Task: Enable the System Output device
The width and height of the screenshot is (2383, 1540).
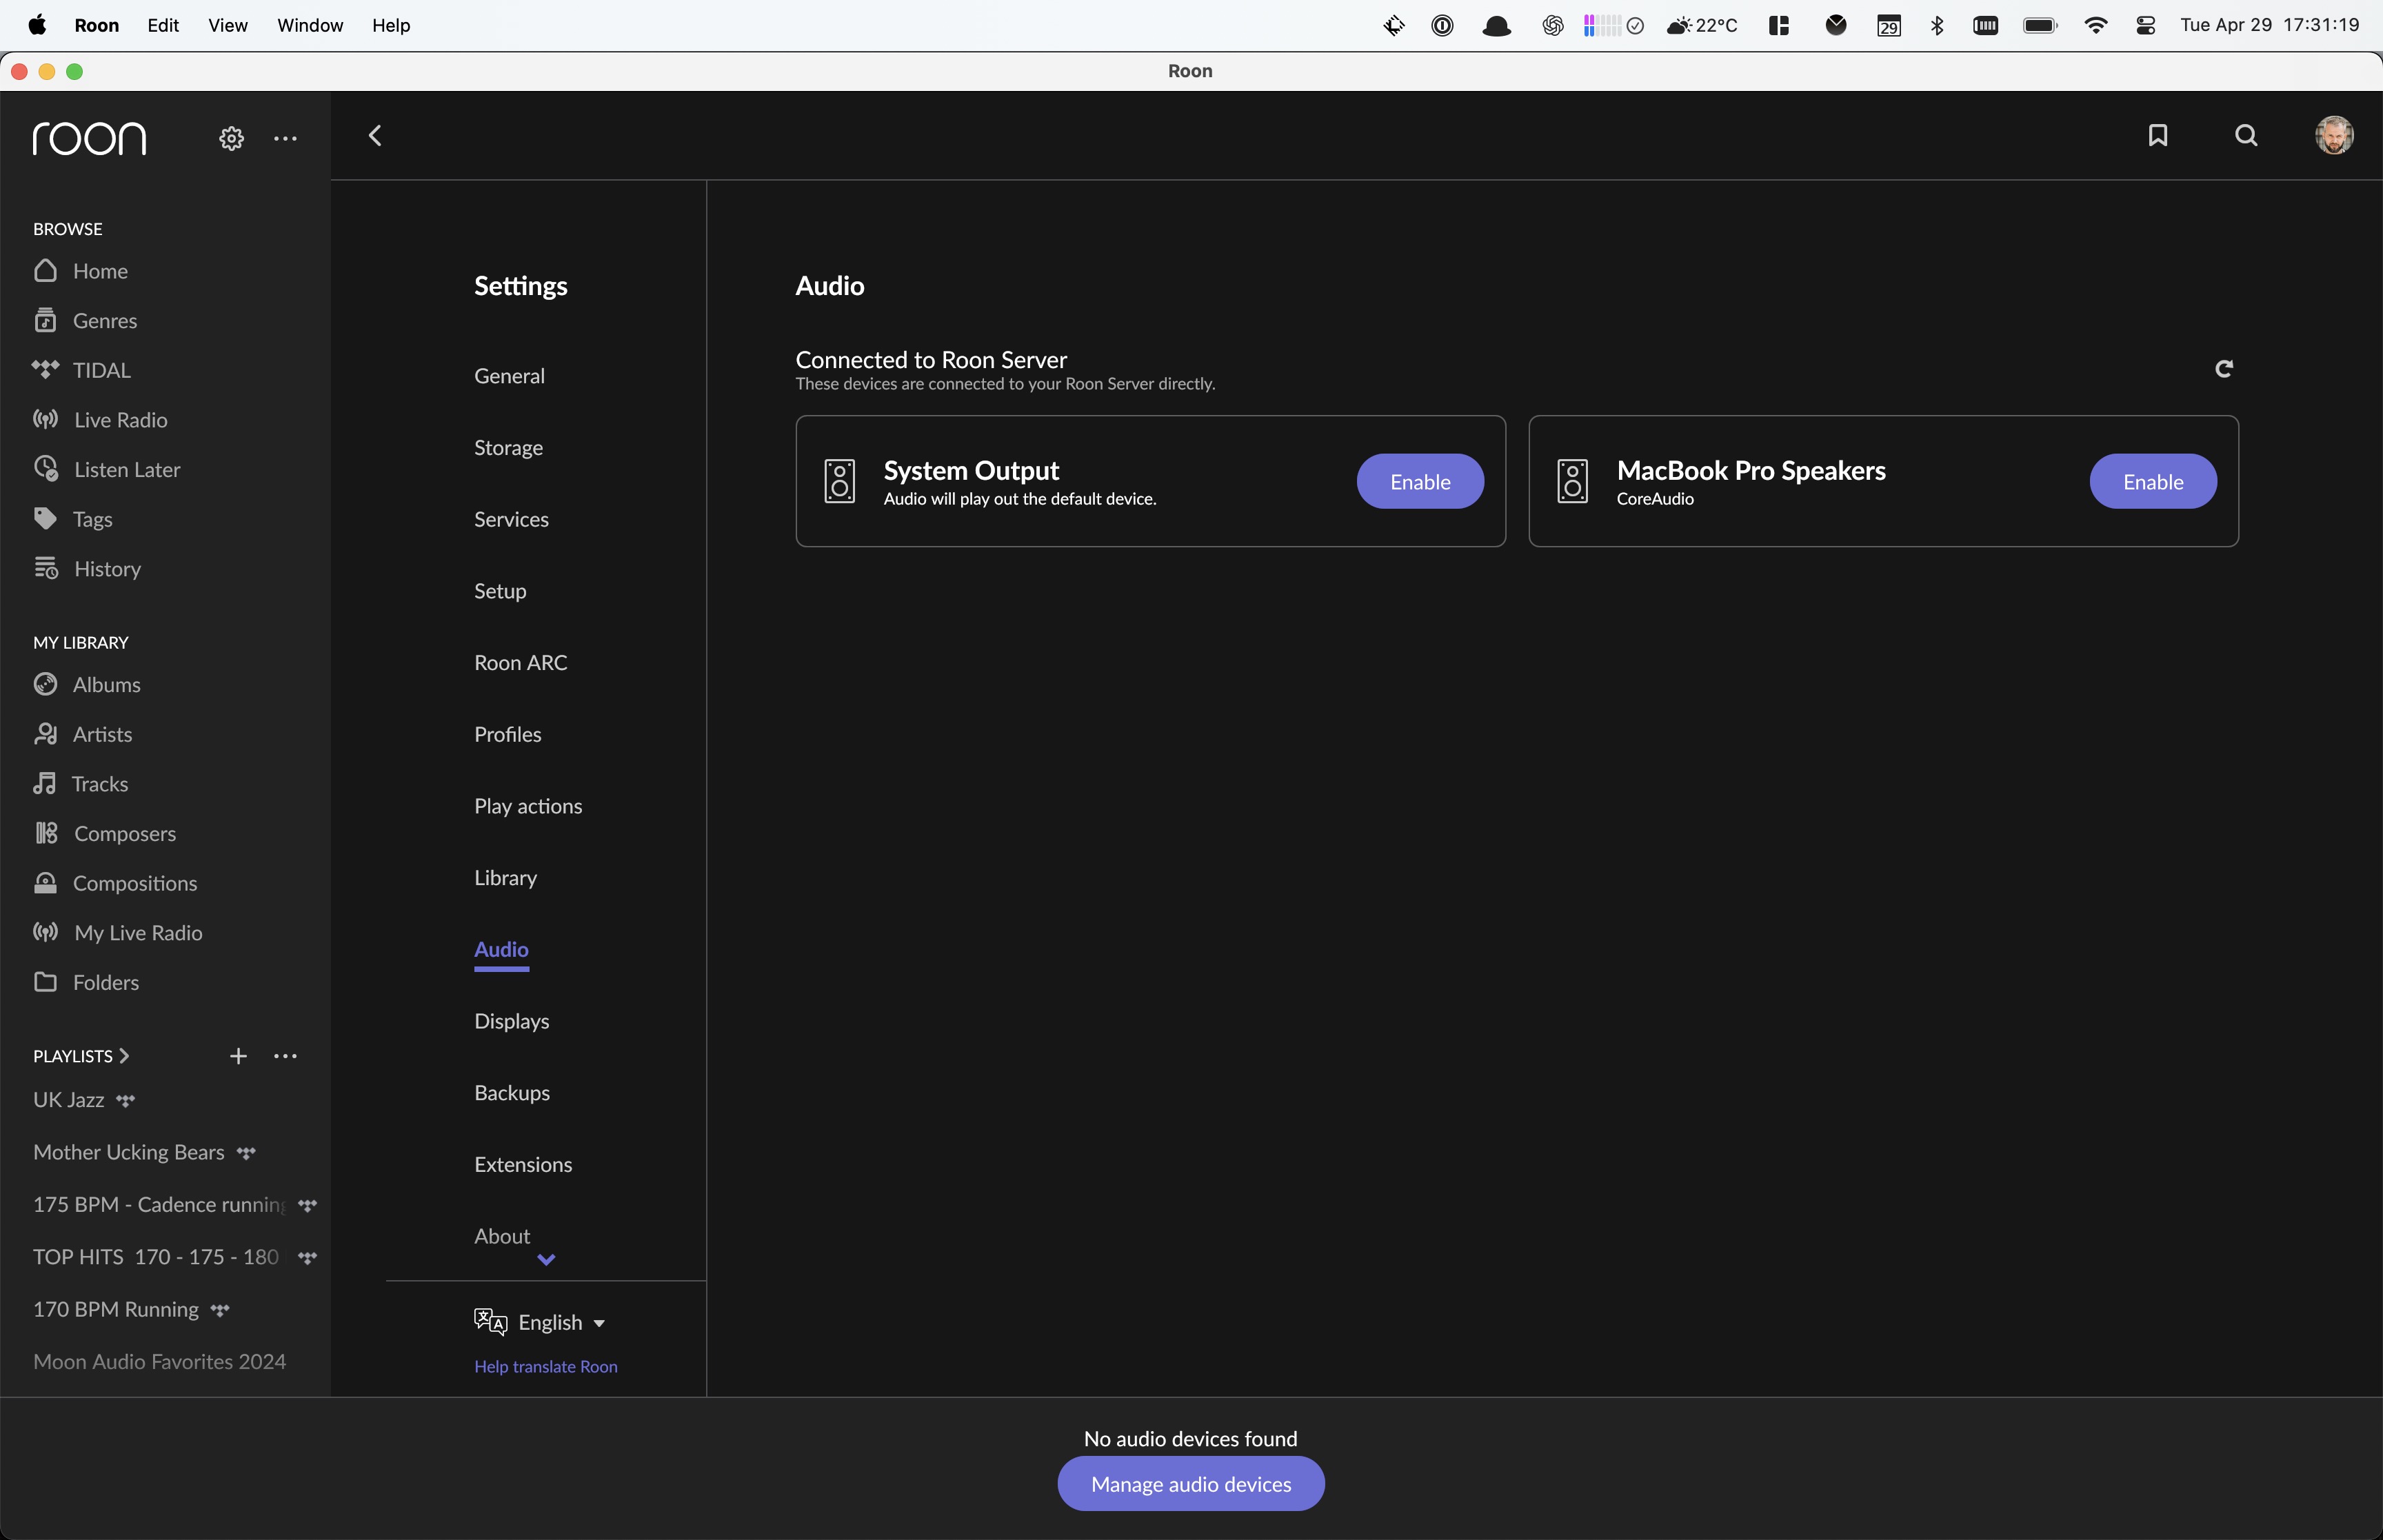Action: 1419,481
